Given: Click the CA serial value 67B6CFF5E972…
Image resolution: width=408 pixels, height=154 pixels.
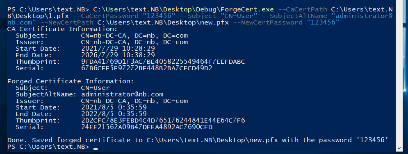Looking at the screenshot, I should tap(147, 68).
